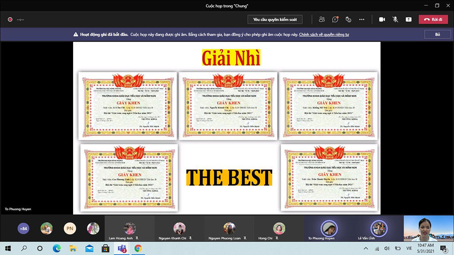The width and height of the screenshot is (454, 255).
Task: Dismiss the recording banner with Bỏ
Action: point(438,35)
